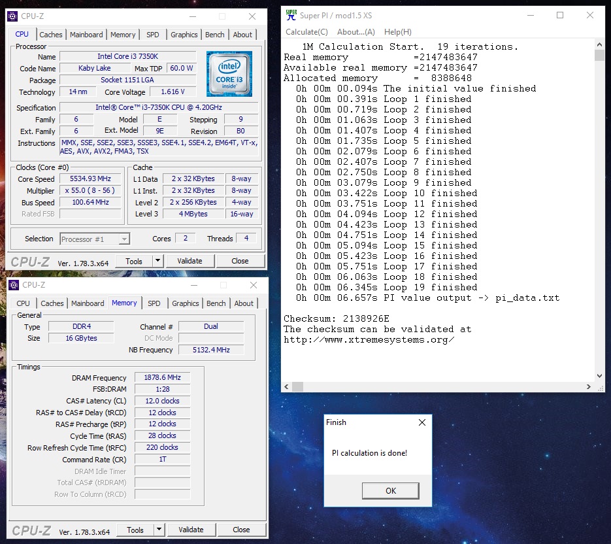Click the Bus Speed value 100.64 MHz
The width and height of the screenshot is (611, 544).
pyautogui.click(x=90, y=202)
